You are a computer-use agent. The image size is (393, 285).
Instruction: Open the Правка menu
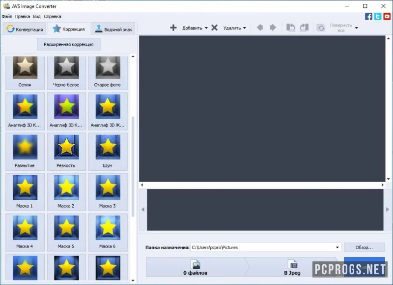click(23, 17)
